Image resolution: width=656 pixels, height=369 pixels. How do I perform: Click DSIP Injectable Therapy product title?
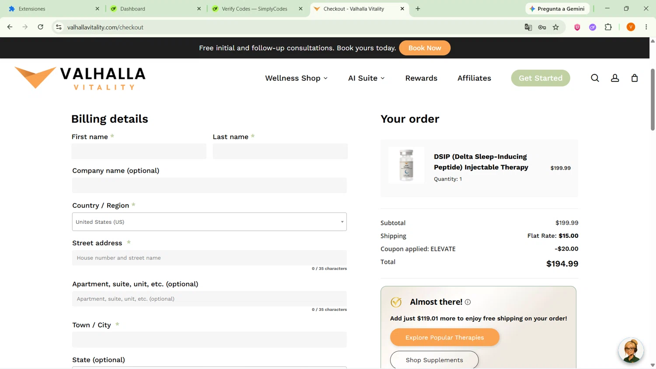(x=481, y=162)
